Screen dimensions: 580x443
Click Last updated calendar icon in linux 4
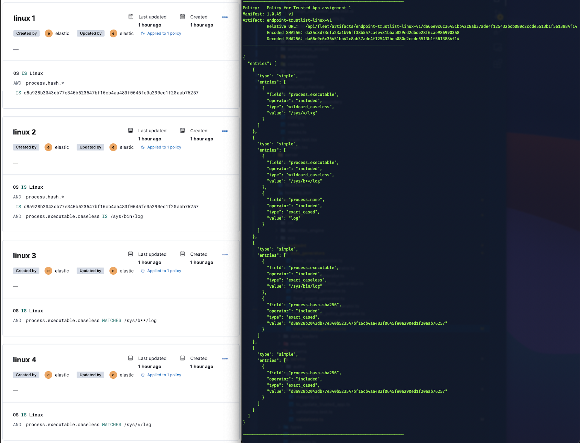point(131,358)
